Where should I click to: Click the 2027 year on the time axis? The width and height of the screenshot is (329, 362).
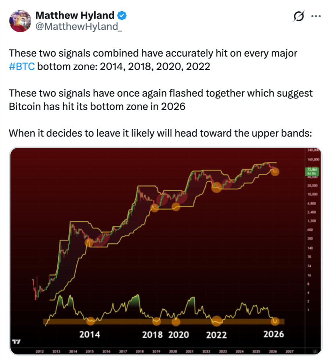(289, 351)
